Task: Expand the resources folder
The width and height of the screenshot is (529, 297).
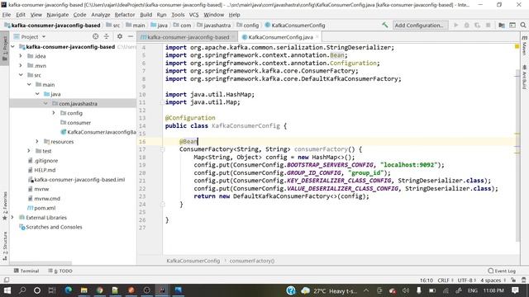Action: [37, 141]
